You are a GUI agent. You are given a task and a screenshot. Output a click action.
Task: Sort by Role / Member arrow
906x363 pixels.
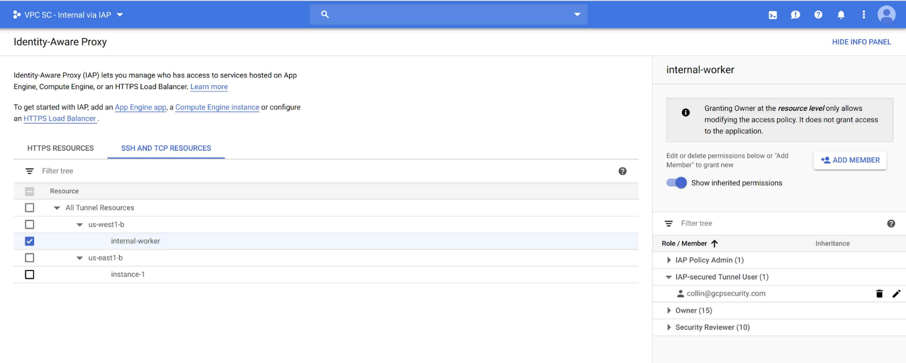pos(715,244)
